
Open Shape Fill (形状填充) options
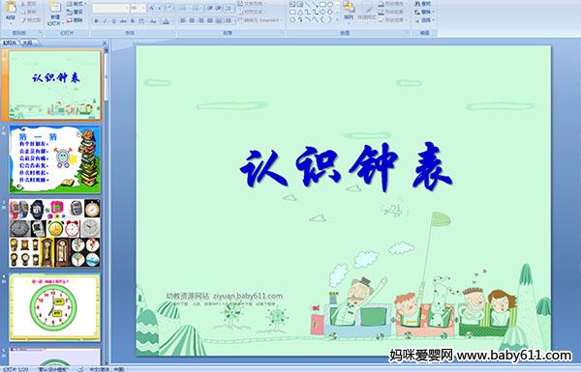pos(393,4)
